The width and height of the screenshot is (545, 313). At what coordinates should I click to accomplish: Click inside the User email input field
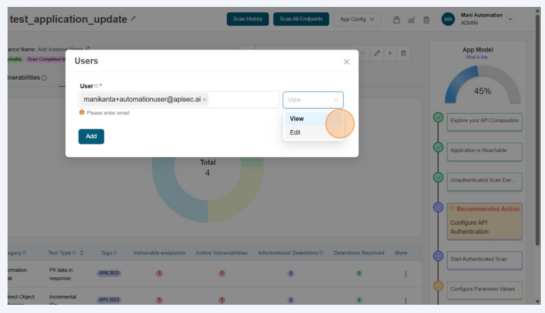click(241, 100)
